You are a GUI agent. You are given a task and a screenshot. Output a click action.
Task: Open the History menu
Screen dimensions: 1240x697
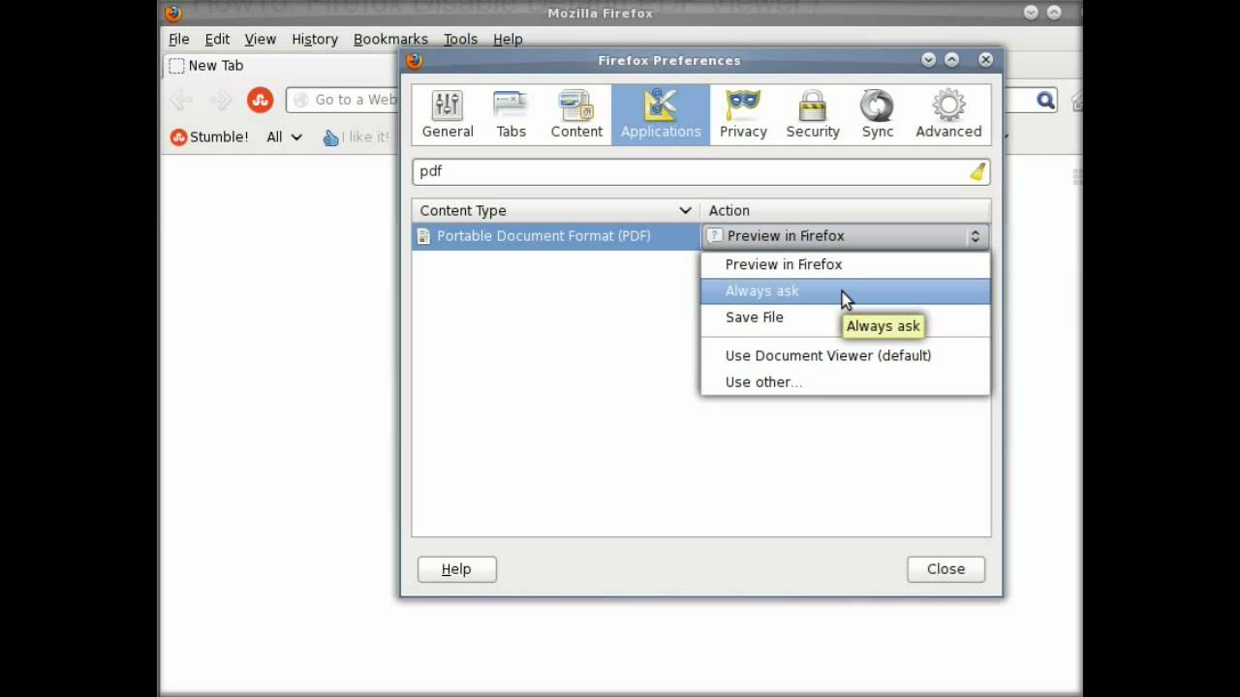[315, 40]
